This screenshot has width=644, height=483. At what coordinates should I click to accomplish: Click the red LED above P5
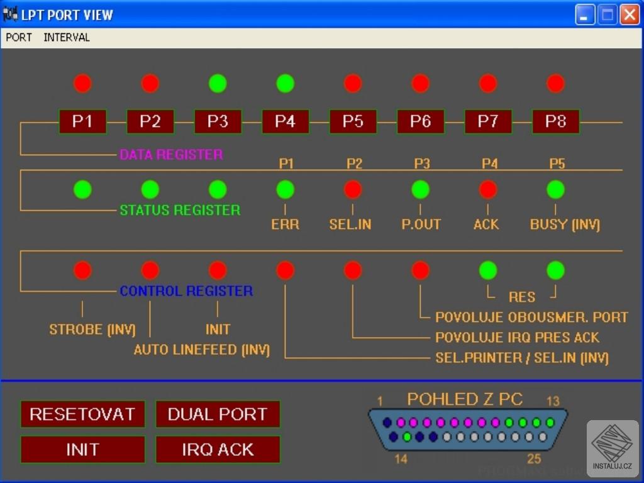(x=353, y=84)
